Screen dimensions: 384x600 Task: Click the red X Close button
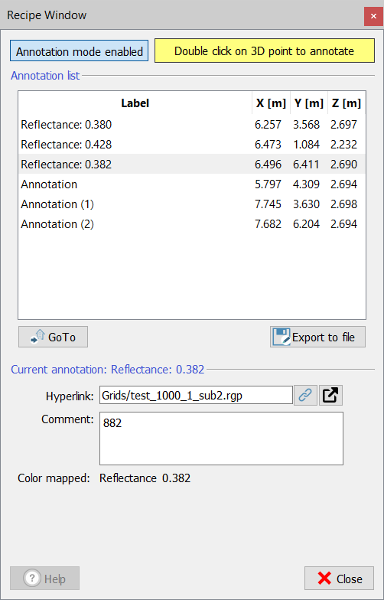[339, 579]
